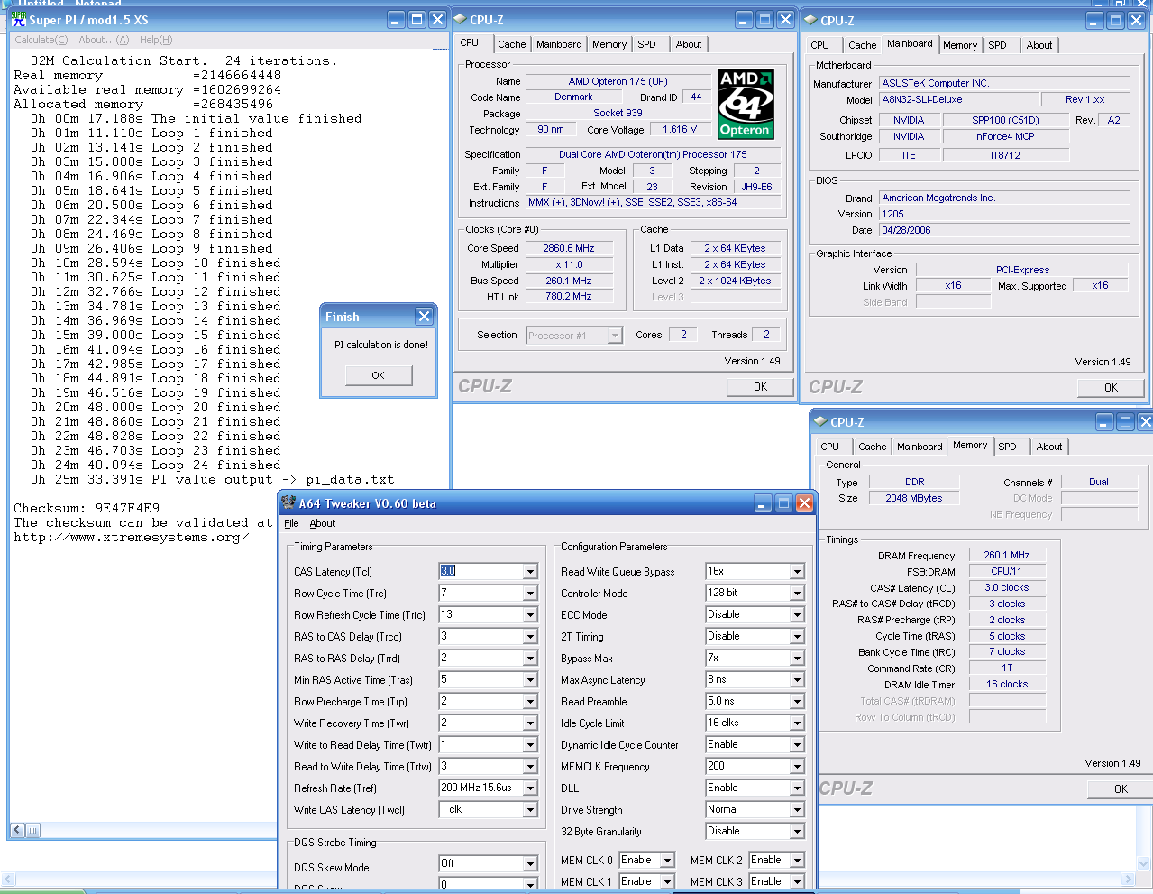Click title icon of CPU-Z CPU-tab window
This screenshot has width=1153, height=894.
460,19
